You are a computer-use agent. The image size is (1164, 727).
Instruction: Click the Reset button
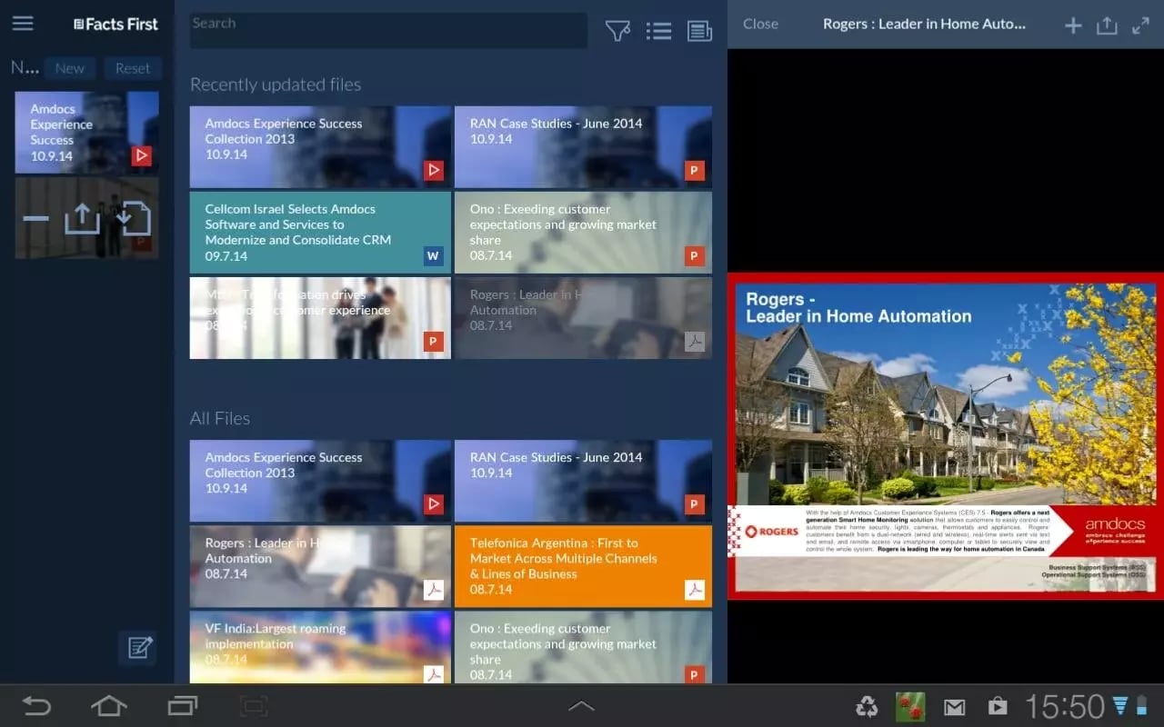[x=133, y=68]
